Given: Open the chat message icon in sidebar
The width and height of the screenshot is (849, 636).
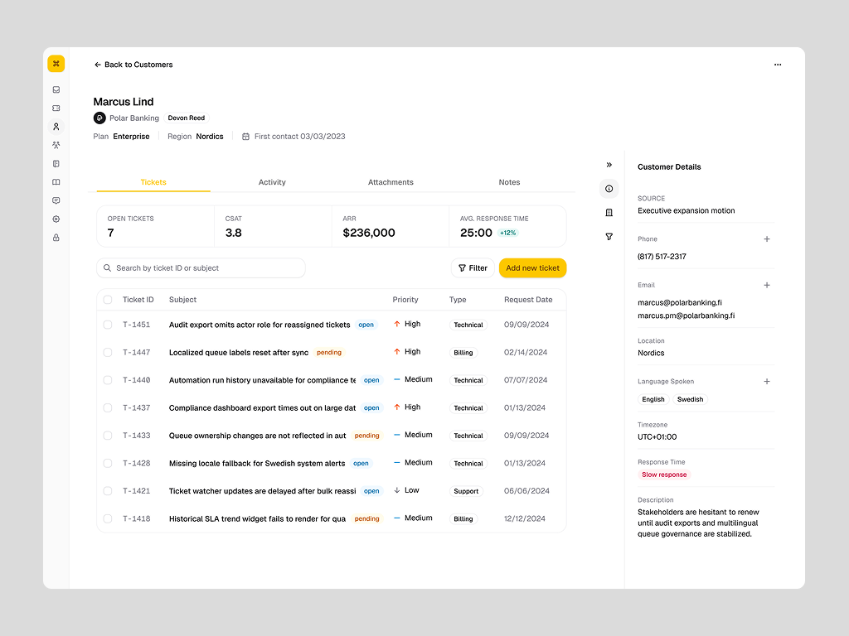Looking at the screenshot, I should pyautogui.click(x=56, y=200).
